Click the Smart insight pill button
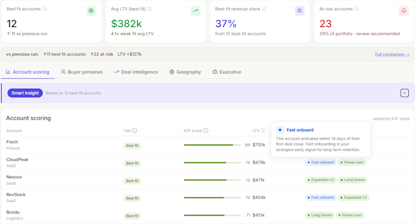 [x=25, y=93]
